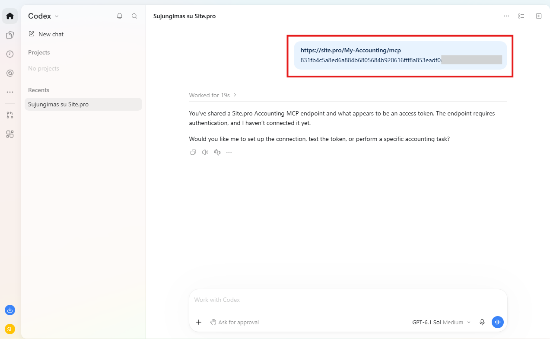Click the microphone dictation icon
The height and width of the screenshot is (339, 550).
click(482, 322)
